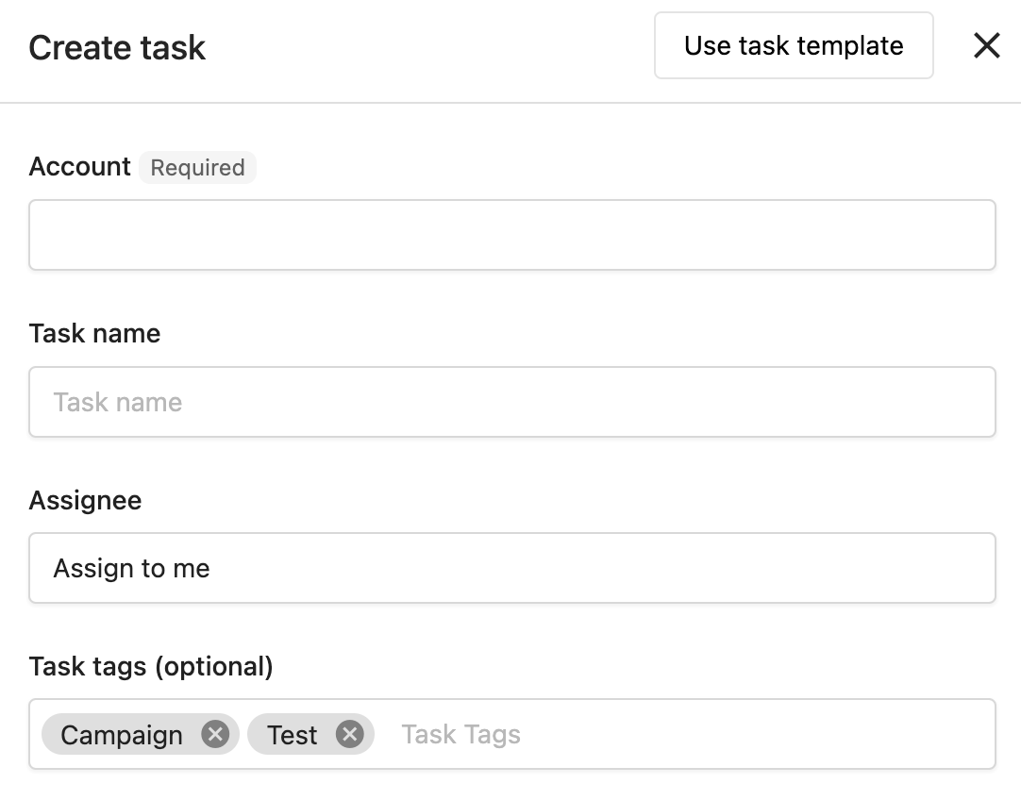Click the Assignee label
Viewport: 1021px width, 800px height.
point(85,501)
